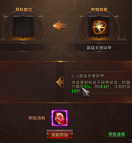Click the 目标部位 heading label
The image size is (132, 143).
[24, 10]
